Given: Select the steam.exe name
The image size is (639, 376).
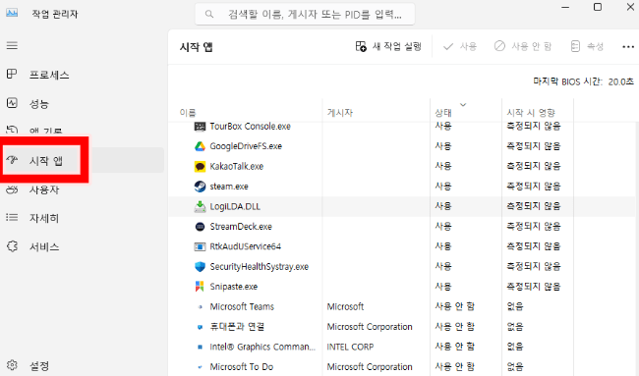Looking at the screenshot, I should 229,187.
